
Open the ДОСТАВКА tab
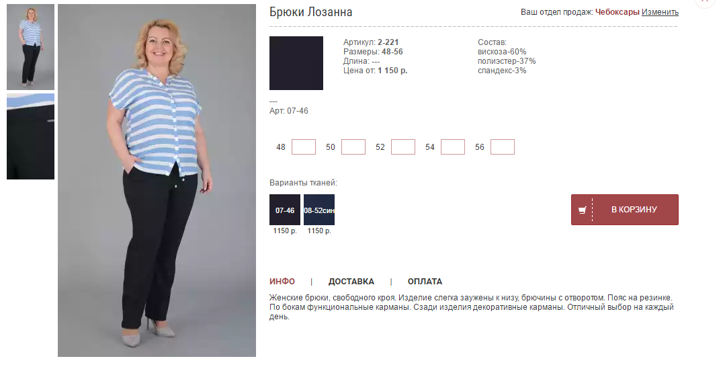point(351,281)
